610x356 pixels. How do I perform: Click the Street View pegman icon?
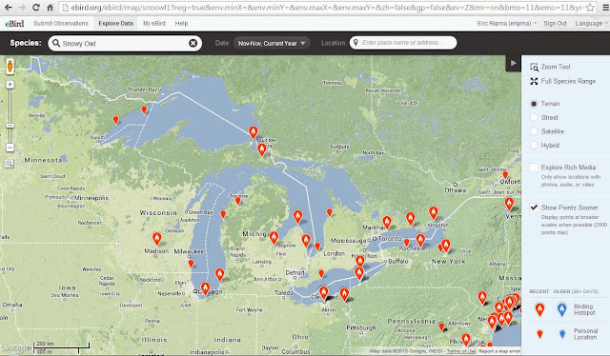click(x=10, y=66)
